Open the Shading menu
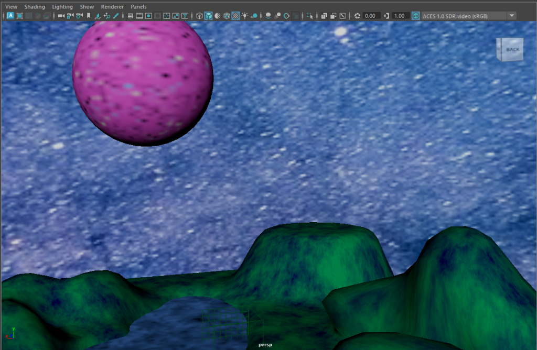537x350 pixels. click(35, 7)
